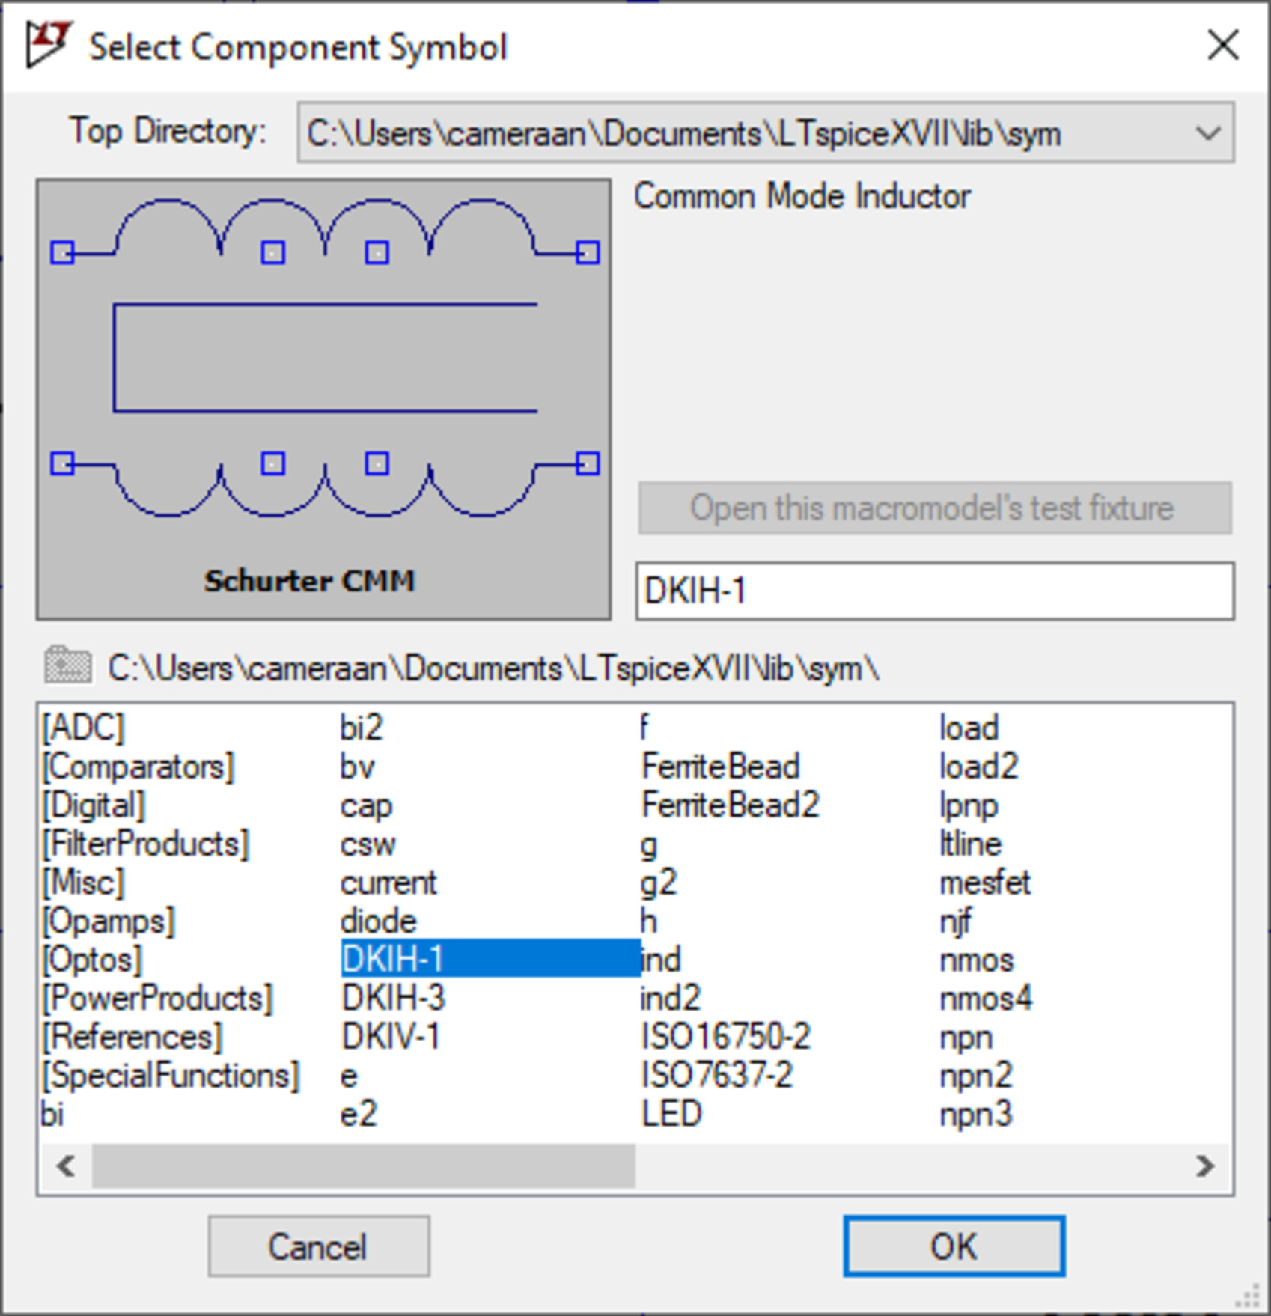Open the [Misc] folder
Screen dimensions: 1271x1316
click(x=83, y=883)
